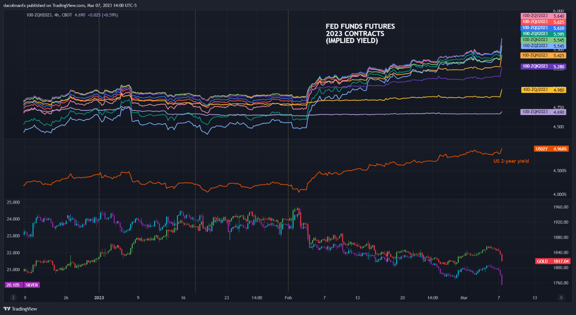Viewport: 576px width, 315px height.
Task: Click the 1840.00 gold axis value
Action: (560, 253)
